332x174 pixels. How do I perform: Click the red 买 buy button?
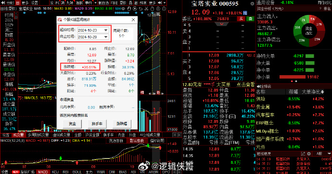(241, 19)
